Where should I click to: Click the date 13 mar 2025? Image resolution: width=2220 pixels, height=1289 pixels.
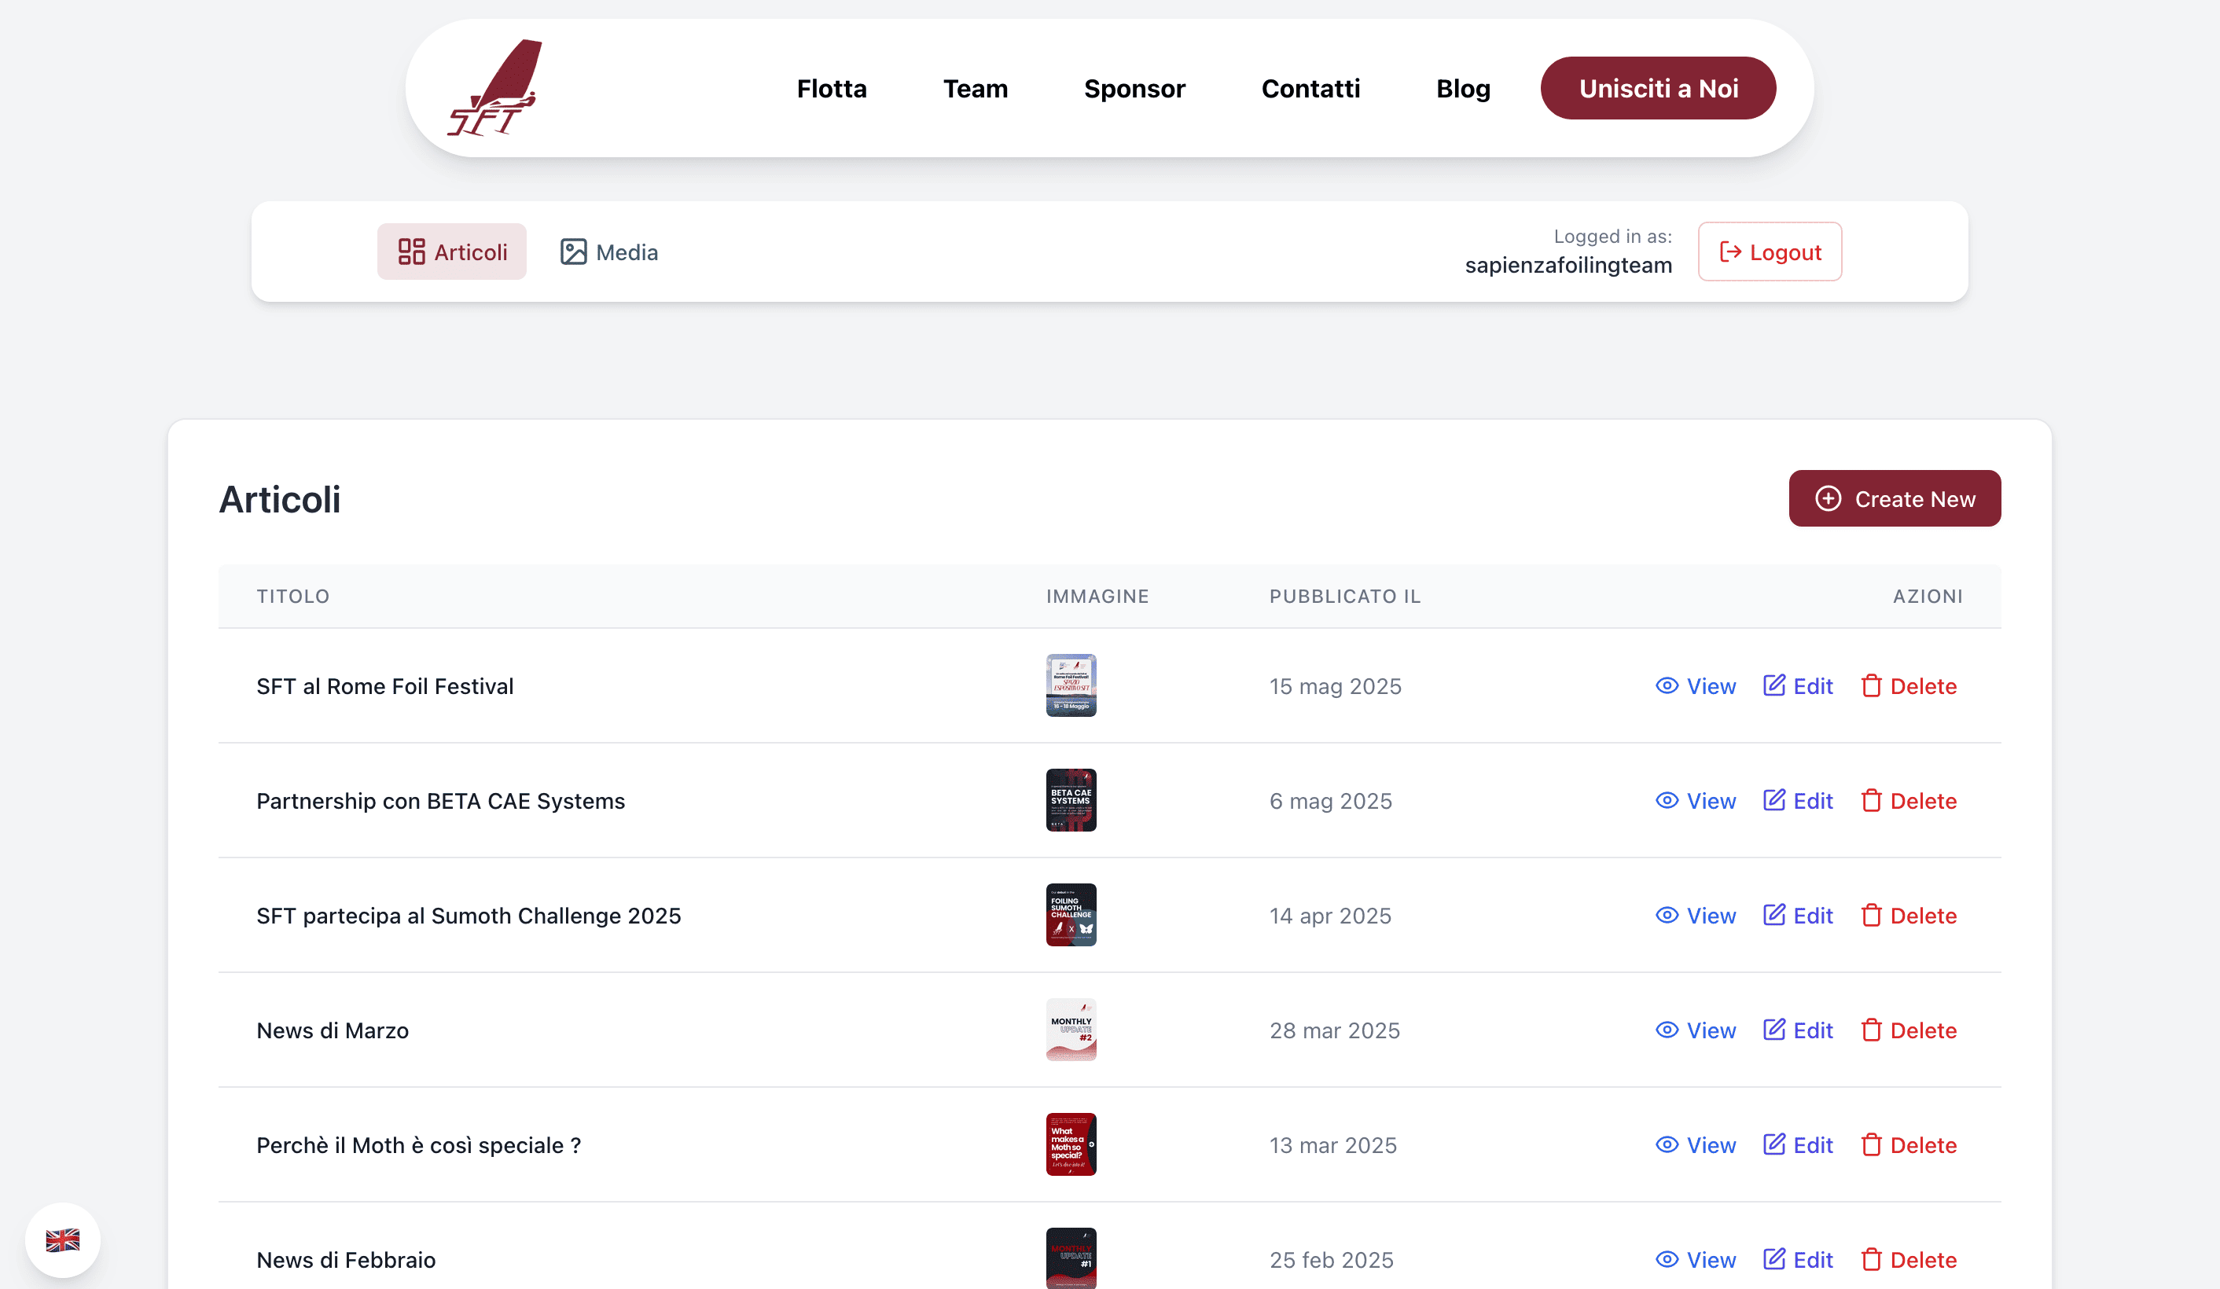pos(1333,1144)
